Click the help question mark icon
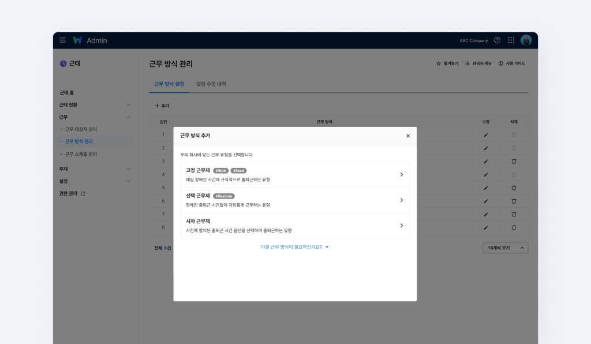This screenshot has width=591, height=344. [x=497, y=40]
